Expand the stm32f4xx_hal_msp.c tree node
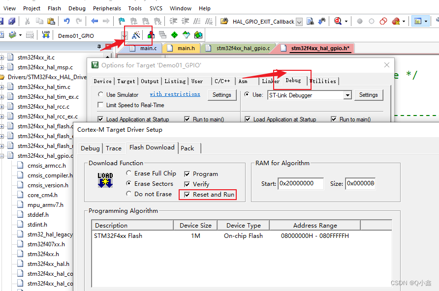439x291 pixels. tap(1, 67)
